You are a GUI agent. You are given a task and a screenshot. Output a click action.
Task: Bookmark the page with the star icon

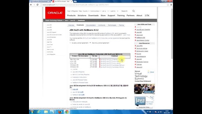click(168, 5)
